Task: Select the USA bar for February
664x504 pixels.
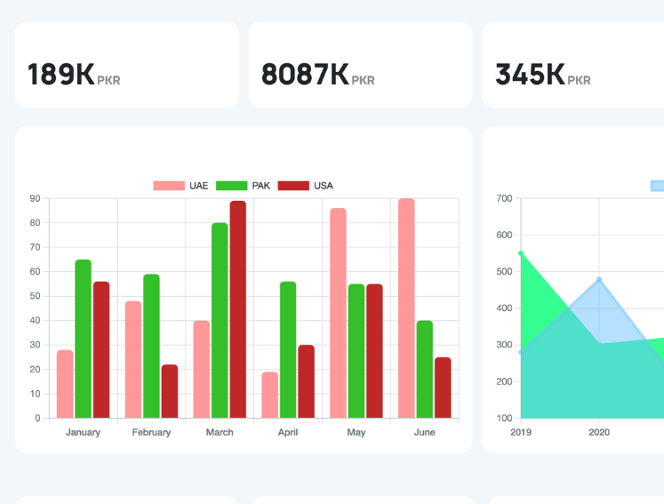Action: (x=170, y=391)
